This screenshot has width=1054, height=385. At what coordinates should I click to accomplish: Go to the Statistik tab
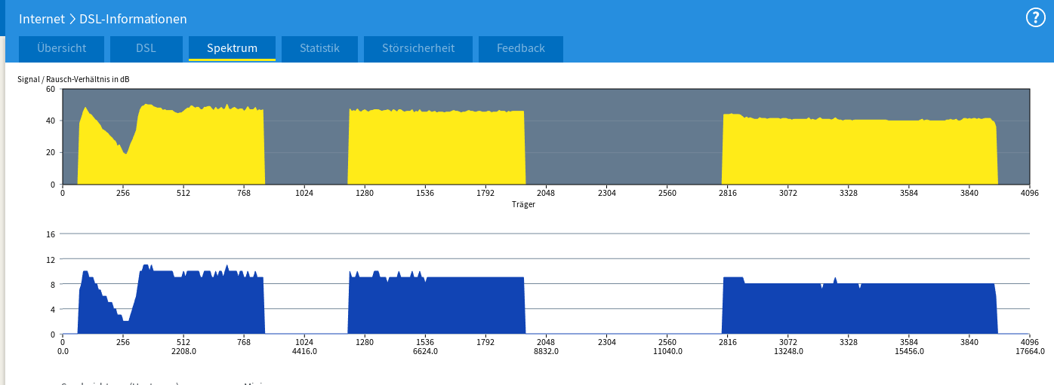[319, 48]
